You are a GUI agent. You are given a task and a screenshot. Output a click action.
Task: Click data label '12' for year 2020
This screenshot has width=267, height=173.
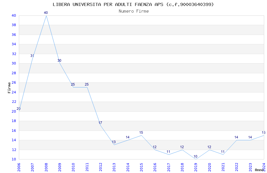coord(209,147)
